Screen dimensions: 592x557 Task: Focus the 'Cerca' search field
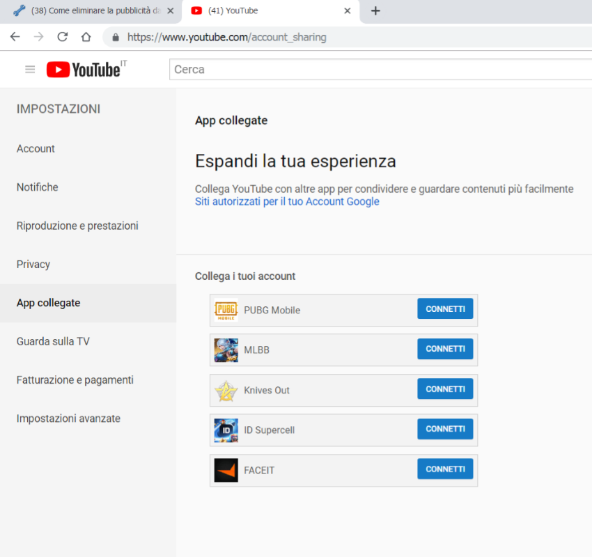(380, 70)
